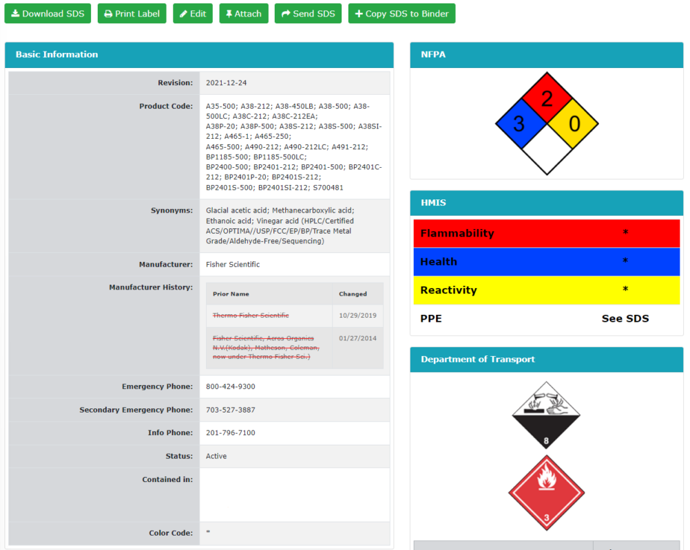Send SDS using the share button
This screenshot has width=690, height=550.
tap(308, 14)
